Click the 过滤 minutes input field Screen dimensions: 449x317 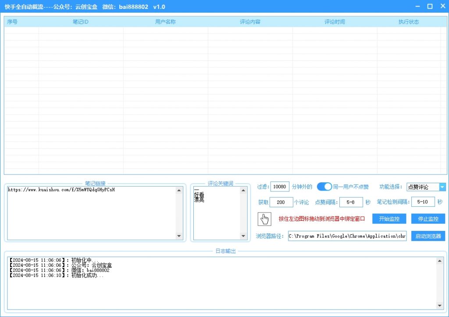[x=280, y=187]
